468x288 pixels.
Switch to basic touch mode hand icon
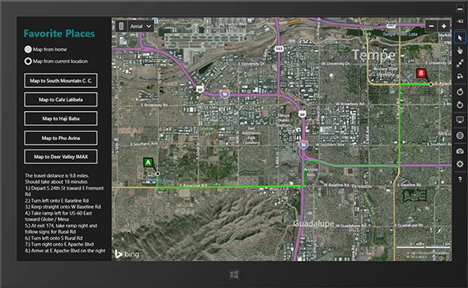pyautogui.click(x=460, y=50)
